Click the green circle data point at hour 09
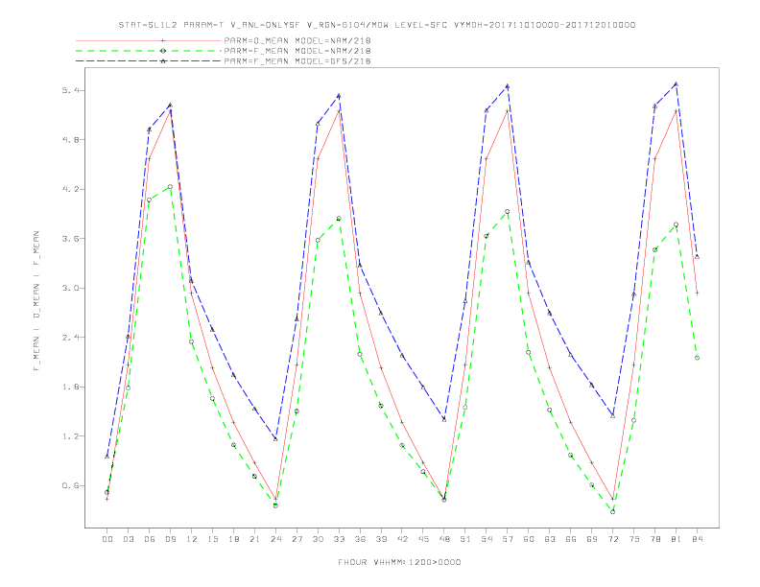This screenshot has height=587, width=760. click(170, 187)
